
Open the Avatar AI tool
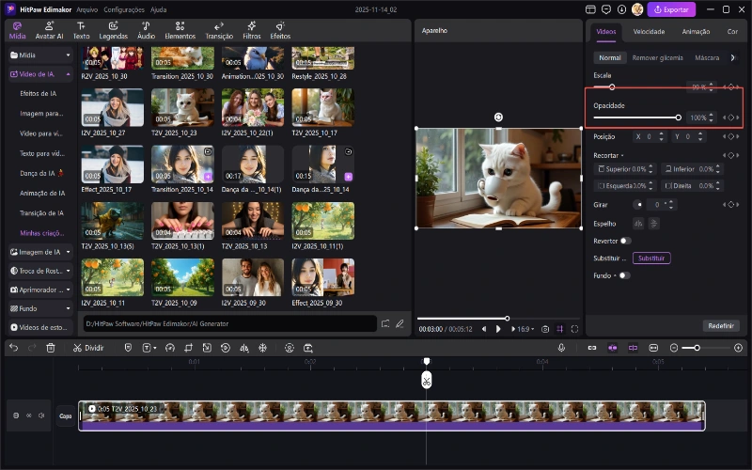point(49,31)
